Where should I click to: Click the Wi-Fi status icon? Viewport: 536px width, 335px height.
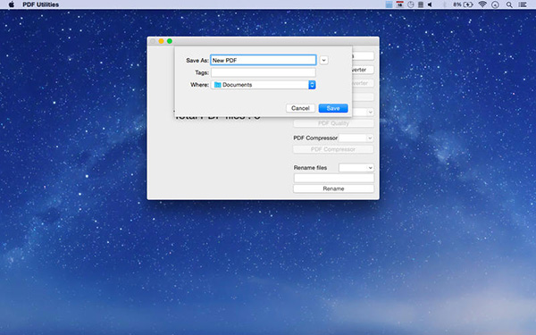pos(482,4)
